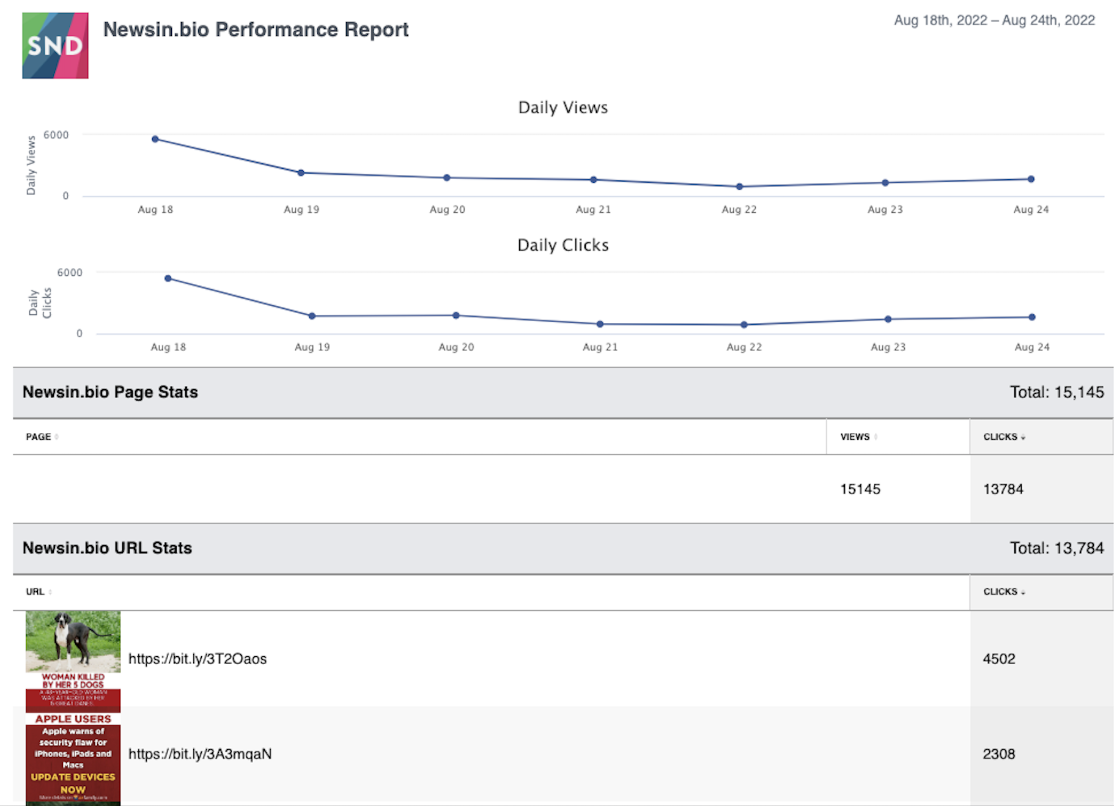This screenshot has height=806, width=1114.
Task: Select the Aug 20 Daily Views data point
Action: (x=447, y=178)
